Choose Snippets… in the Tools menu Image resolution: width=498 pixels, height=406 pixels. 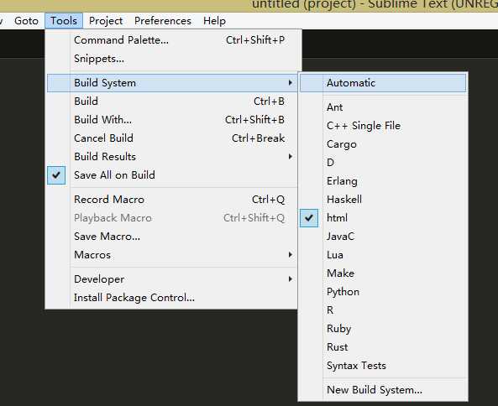click(172, 59)
